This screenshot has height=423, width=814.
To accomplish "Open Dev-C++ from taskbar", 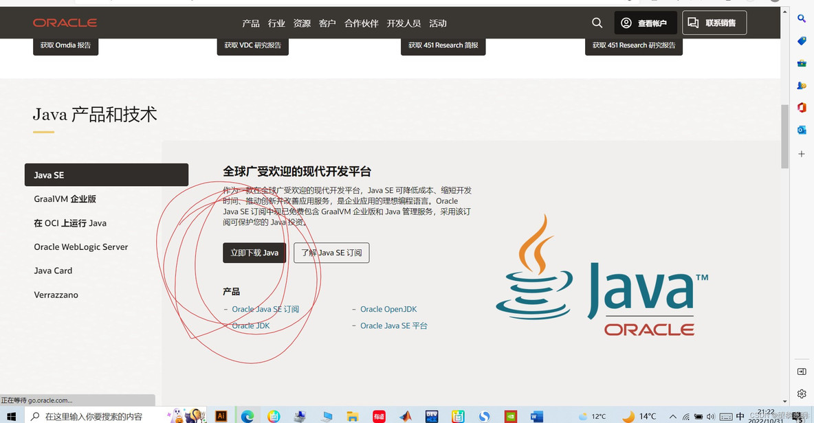I will pyautogui.click(x=431, y=416).
